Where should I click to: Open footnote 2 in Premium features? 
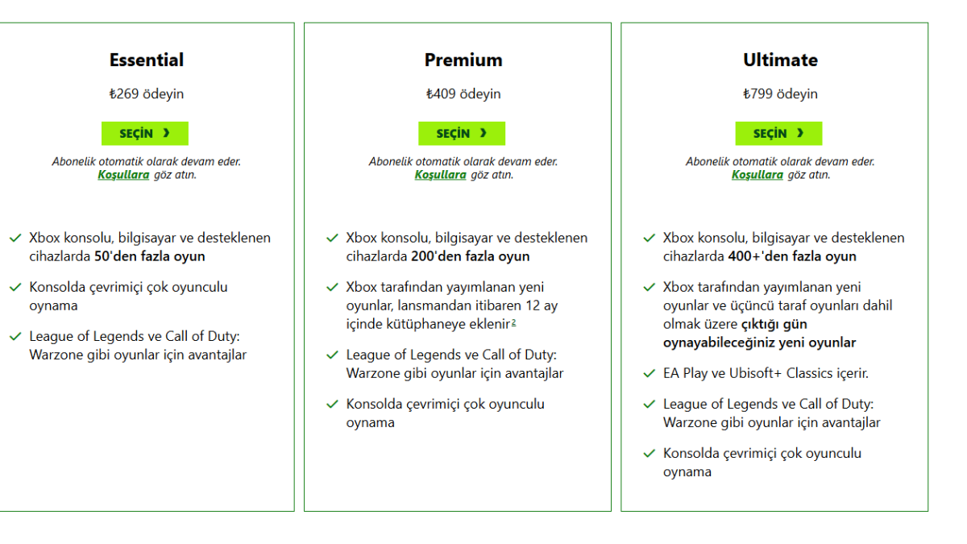(x=513, y=323)
